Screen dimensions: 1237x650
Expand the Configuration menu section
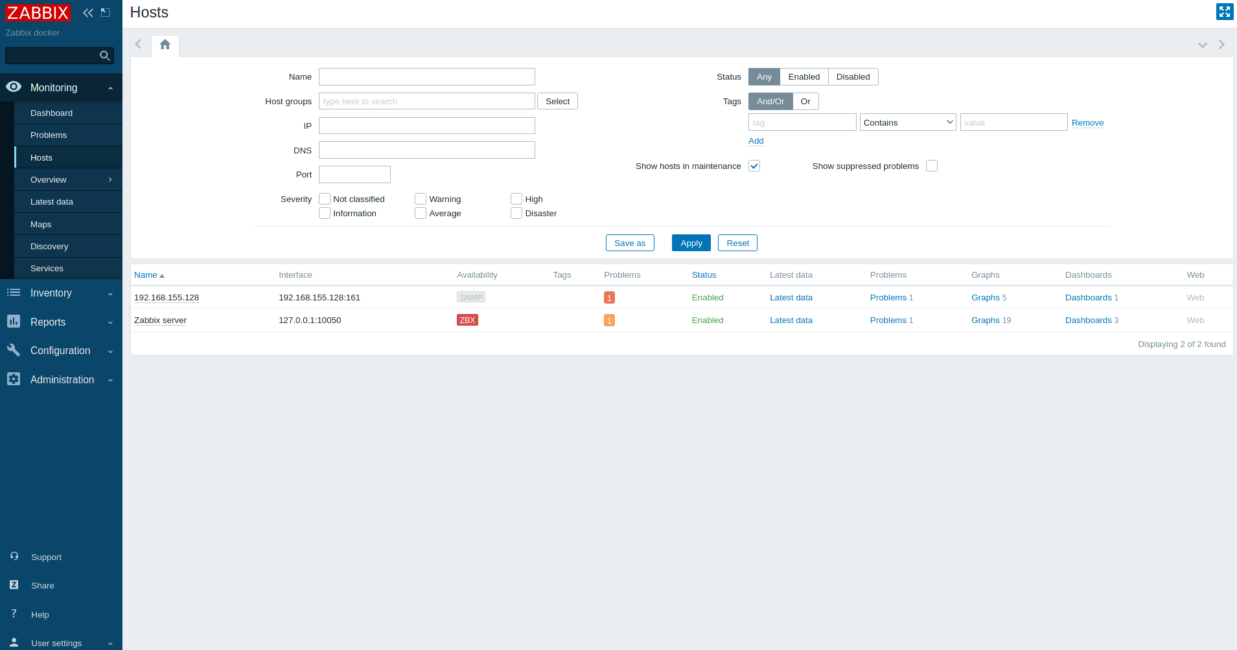click(60, 351)
